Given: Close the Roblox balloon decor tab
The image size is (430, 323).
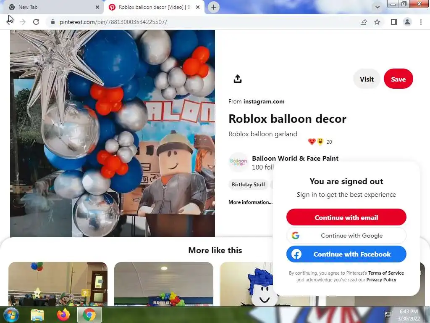Looking at the screenshot, I should click(x=198, y=7).
